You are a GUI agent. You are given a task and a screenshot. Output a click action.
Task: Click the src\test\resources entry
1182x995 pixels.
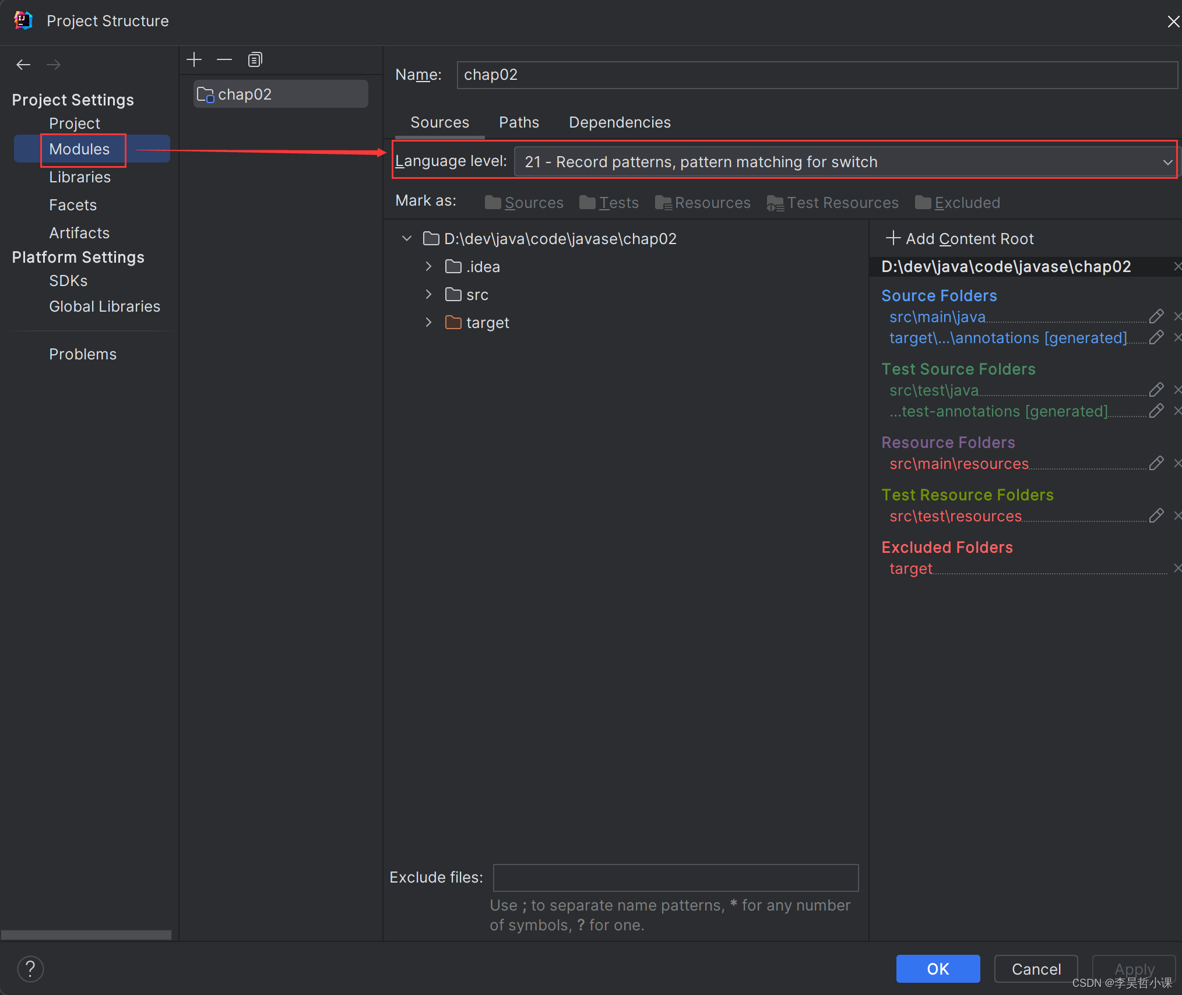(x=955, y=516)
